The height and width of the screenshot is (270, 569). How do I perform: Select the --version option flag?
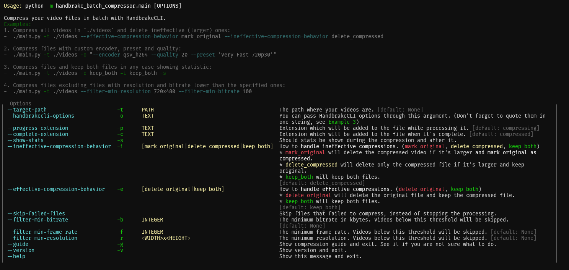pos(21,250)
